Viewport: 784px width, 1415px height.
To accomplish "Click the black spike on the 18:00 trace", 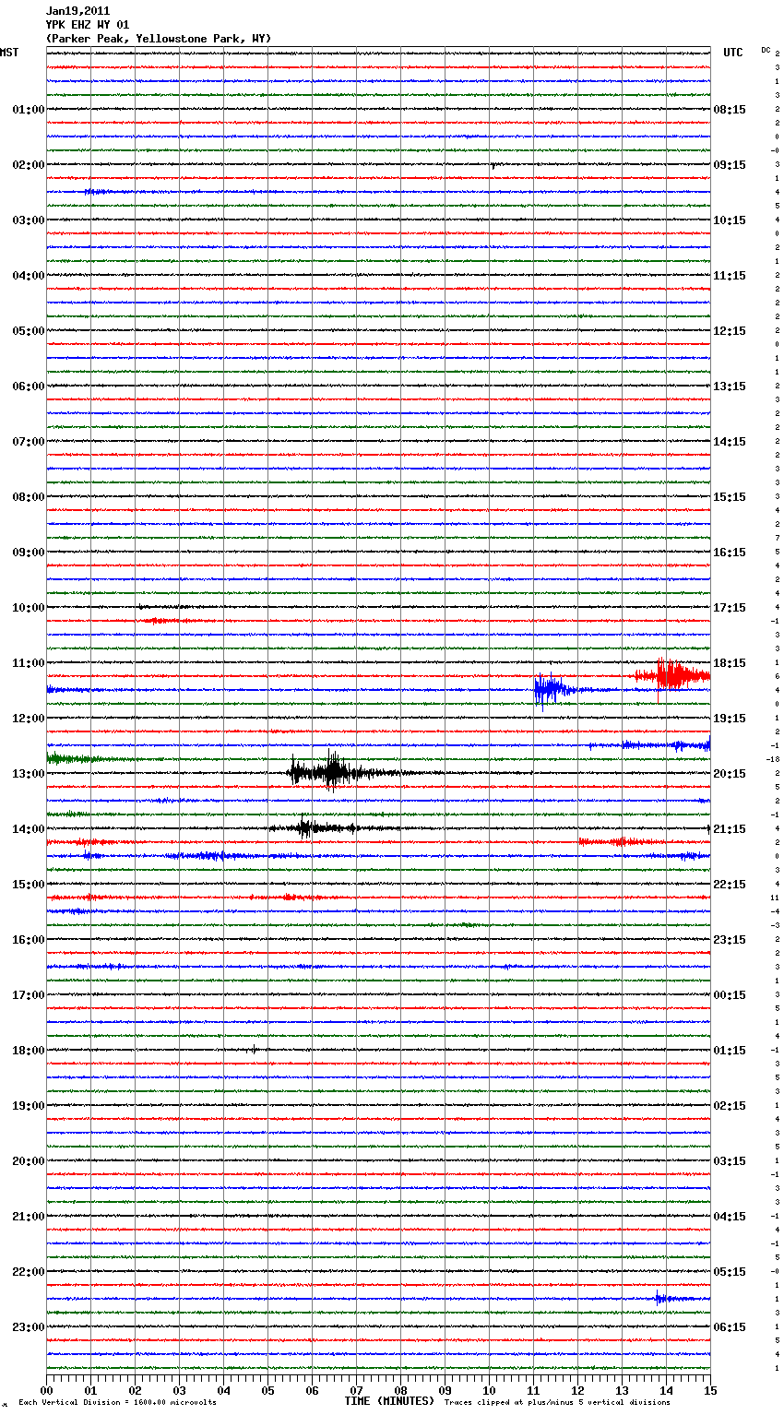I will tap(254, 1049).
